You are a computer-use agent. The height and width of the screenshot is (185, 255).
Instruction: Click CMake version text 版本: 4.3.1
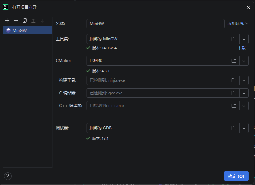tap(101, 71)
